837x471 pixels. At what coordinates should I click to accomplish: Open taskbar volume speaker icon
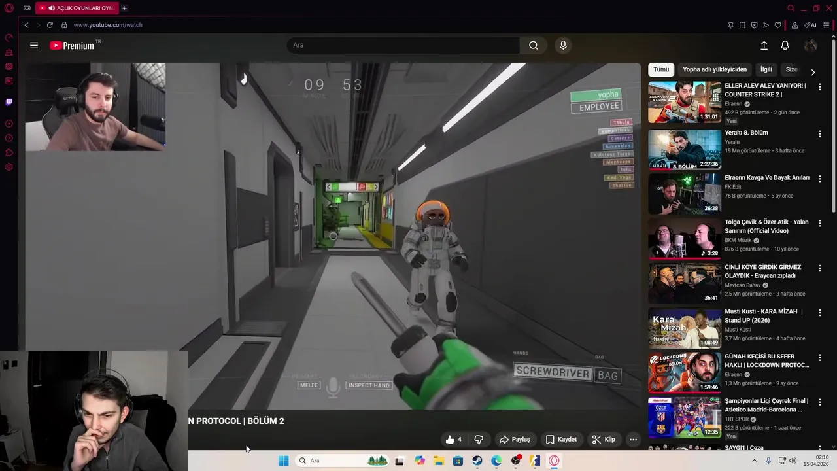click(793, 461)
